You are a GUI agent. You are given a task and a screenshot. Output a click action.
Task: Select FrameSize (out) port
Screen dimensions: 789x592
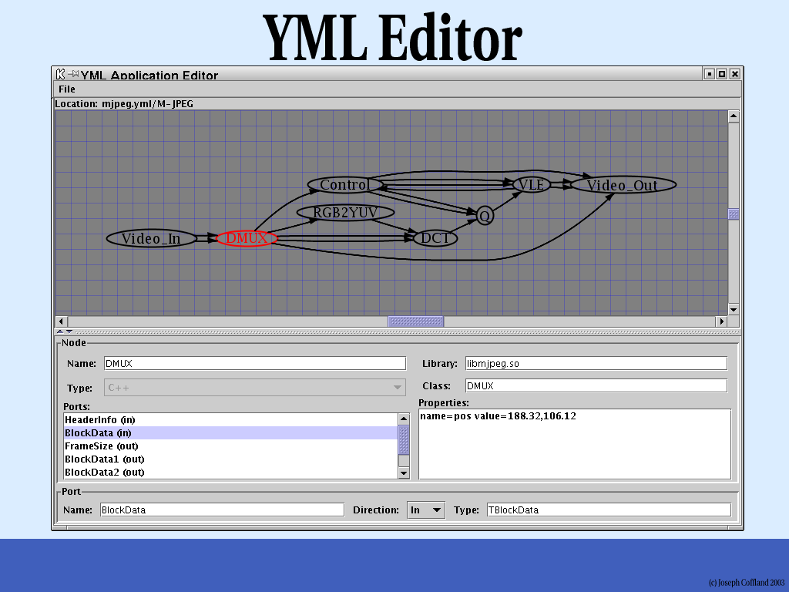tap(231, 446)
